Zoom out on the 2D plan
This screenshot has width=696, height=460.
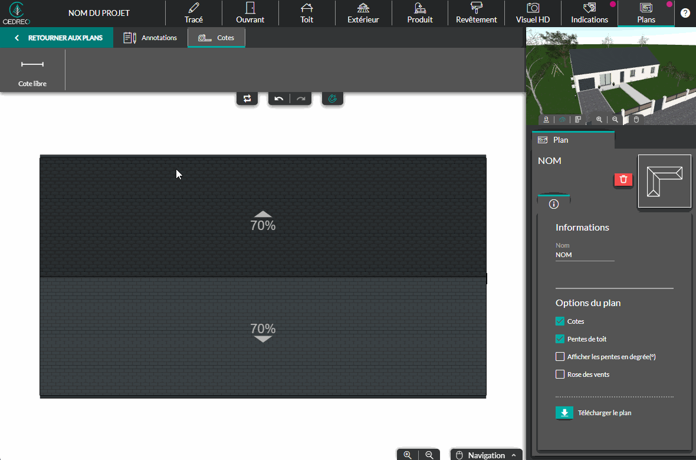tap(429, 455)
